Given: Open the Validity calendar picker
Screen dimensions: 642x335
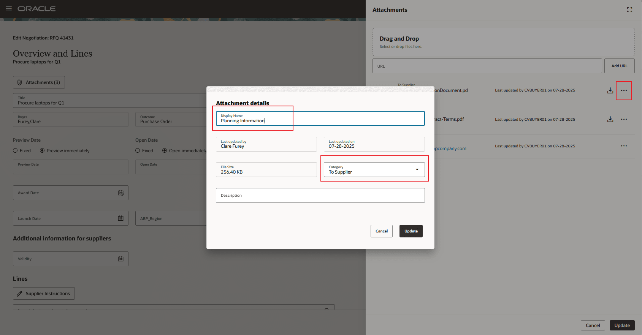Looking at the screenshot, I should click(x=120, y=259).
